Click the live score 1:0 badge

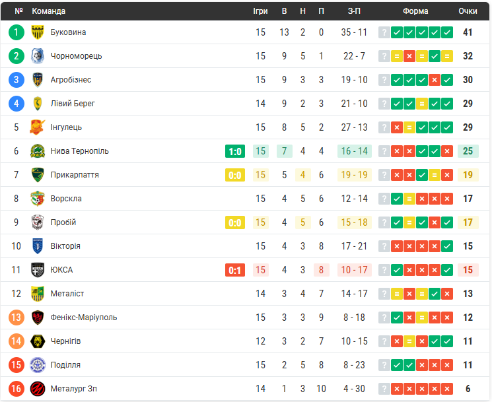[x=235, y=151]
